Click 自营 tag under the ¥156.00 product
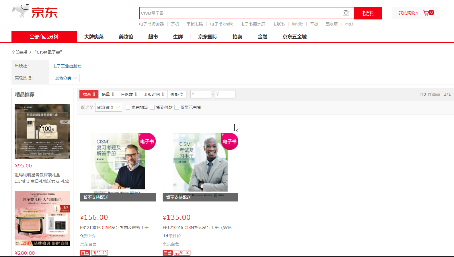The width and height of the screenshot is (454, 257). pos(85,253)
